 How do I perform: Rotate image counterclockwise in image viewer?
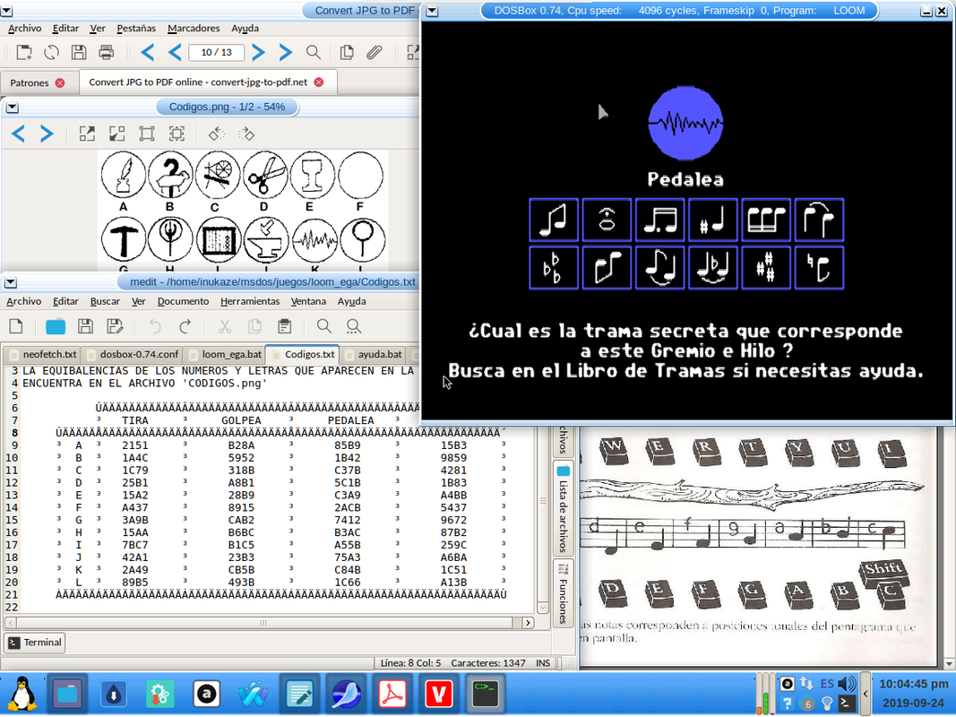click(x=217, y=134)
